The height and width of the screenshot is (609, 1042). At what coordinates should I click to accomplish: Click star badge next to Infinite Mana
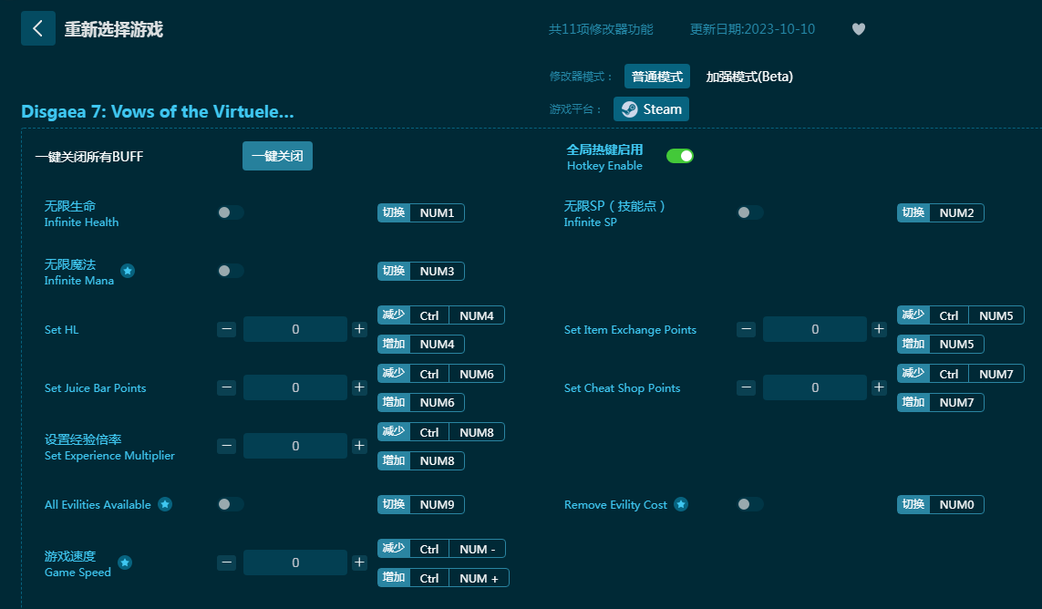[x=128, y=271]
